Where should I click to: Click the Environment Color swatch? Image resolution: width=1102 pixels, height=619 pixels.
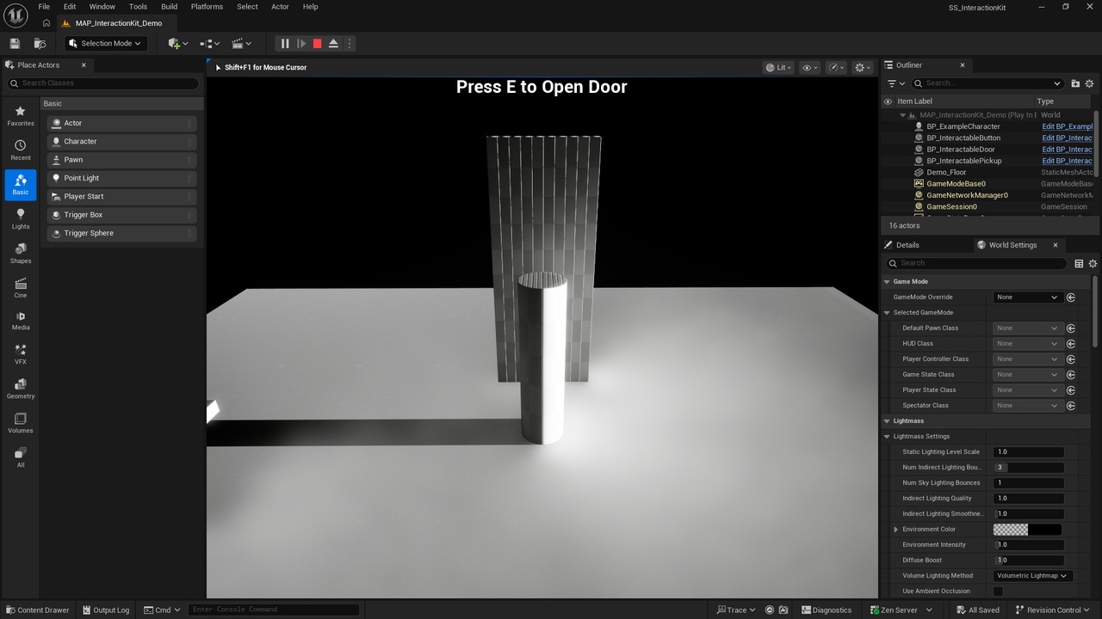point(1027,530)
